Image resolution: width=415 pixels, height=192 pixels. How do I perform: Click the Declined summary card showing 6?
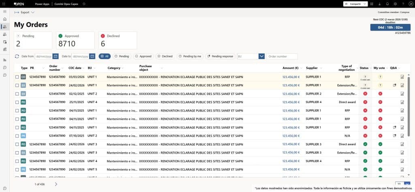[118, 40]
